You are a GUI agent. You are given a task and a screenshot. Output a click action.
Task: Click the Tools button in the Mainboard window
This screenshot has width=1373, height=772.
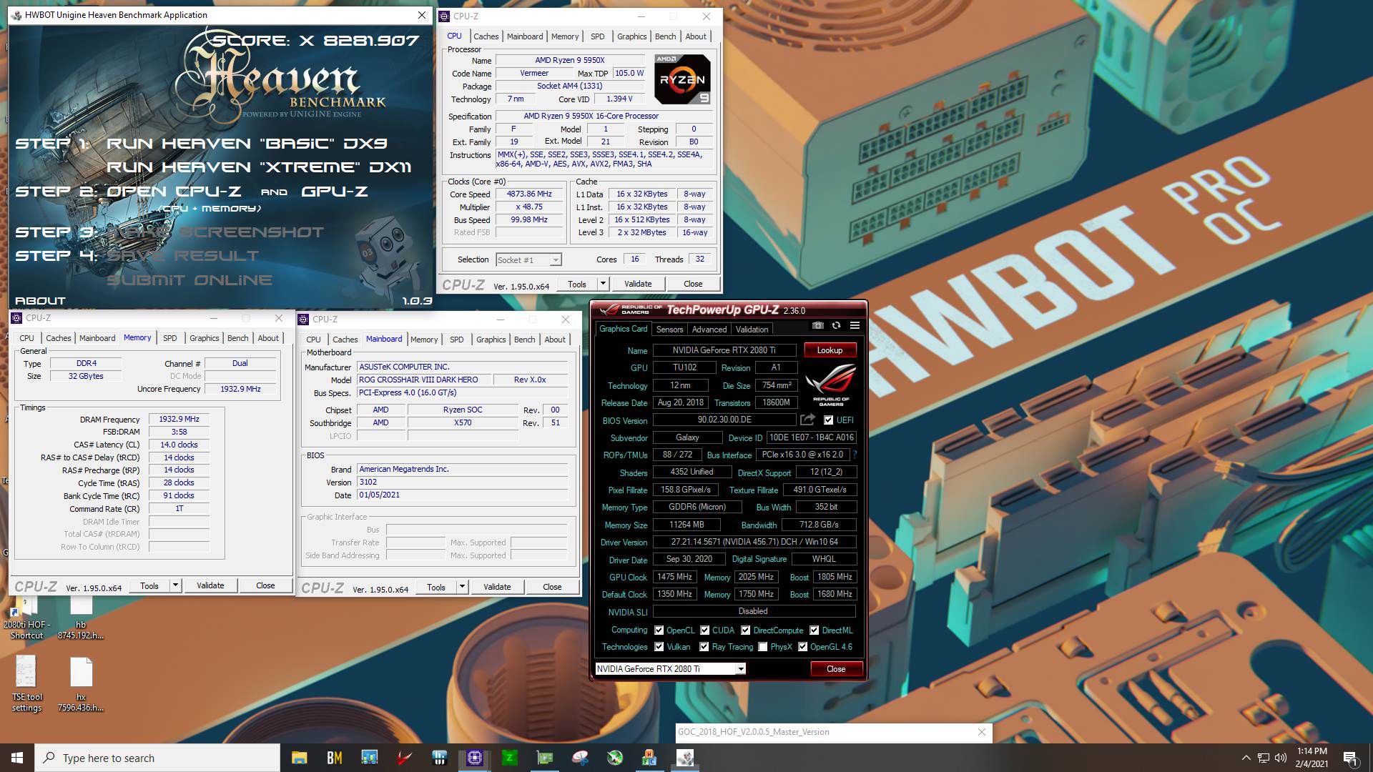436,587
